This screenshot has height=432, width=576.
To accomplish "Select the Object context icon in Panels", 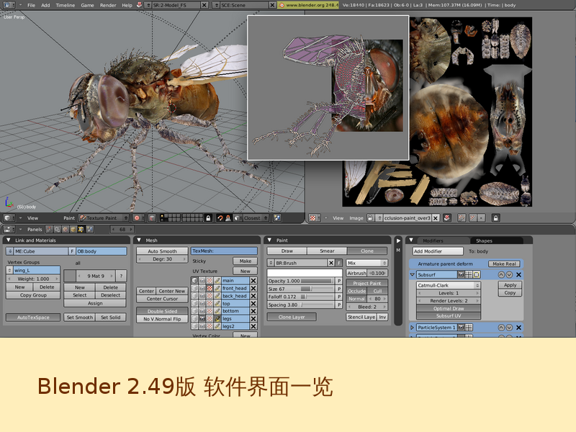I will (73, 229).
